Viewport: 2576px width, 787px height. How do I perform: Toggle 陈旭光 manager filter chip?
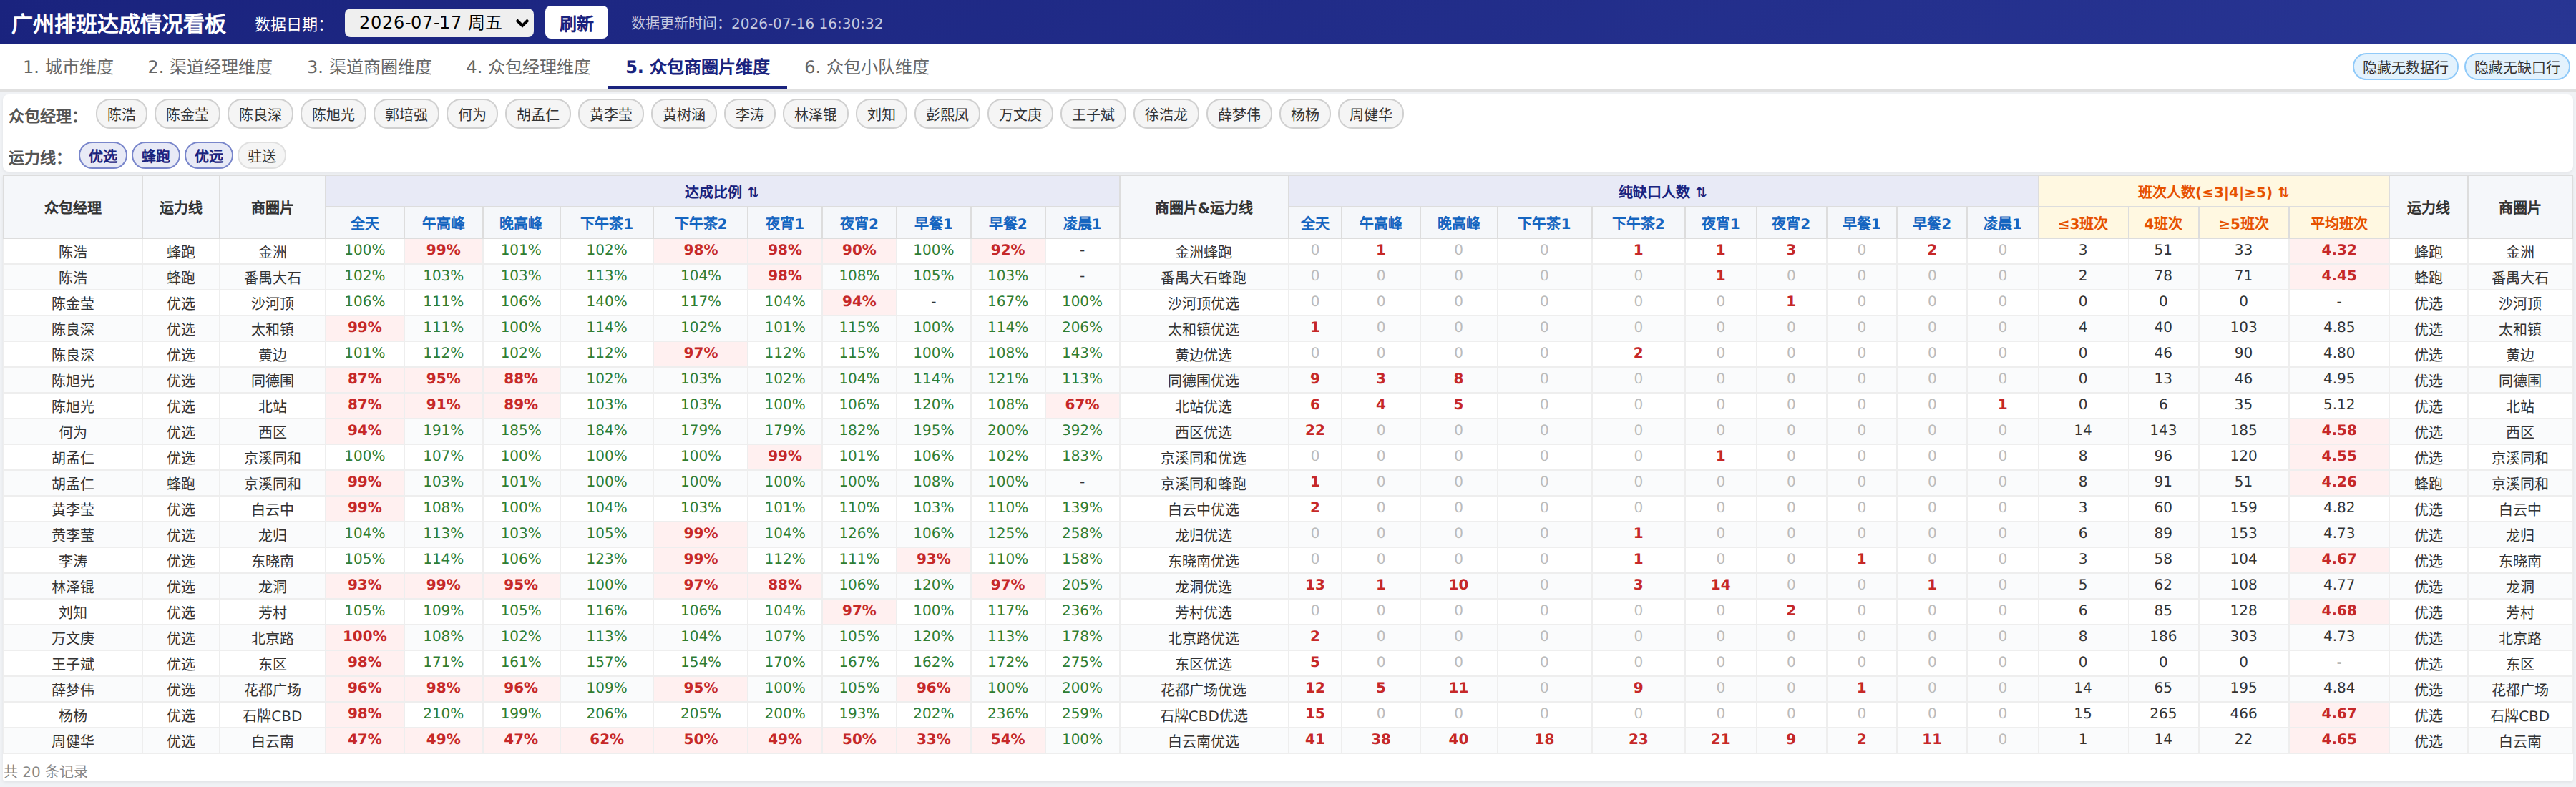333,115
